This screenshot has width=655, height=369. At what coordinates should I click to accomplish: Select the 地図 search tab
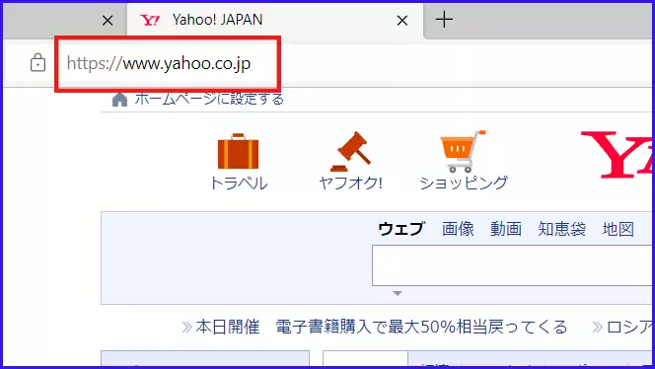click(x=619, y=229)
